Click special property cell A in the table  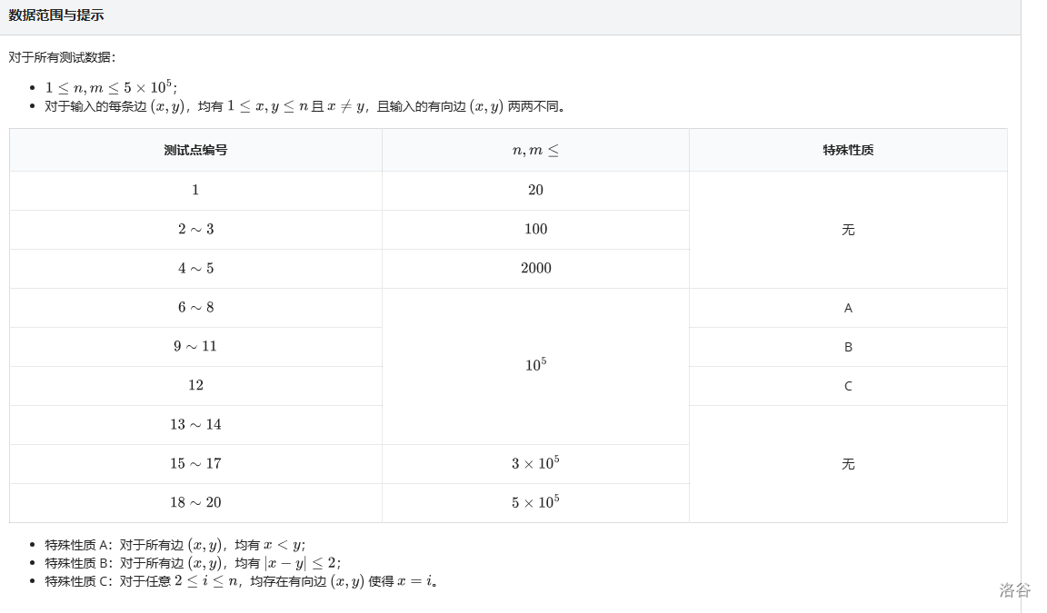[847, 308]
